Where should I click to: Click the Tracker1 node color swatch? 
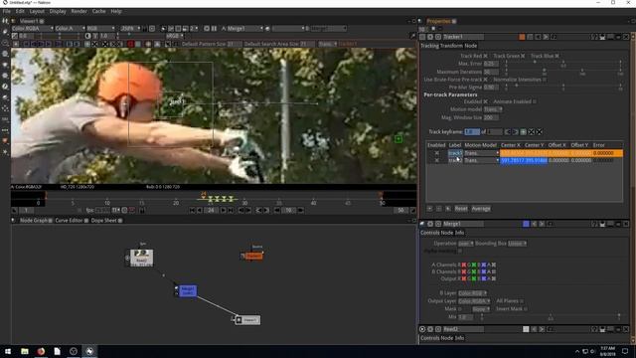pyautogui.click(x=522, y=37)
